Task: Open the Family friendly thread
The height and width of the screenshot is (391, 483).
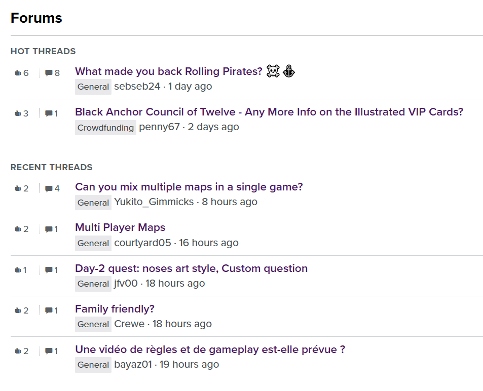Action: pos(115,308)
